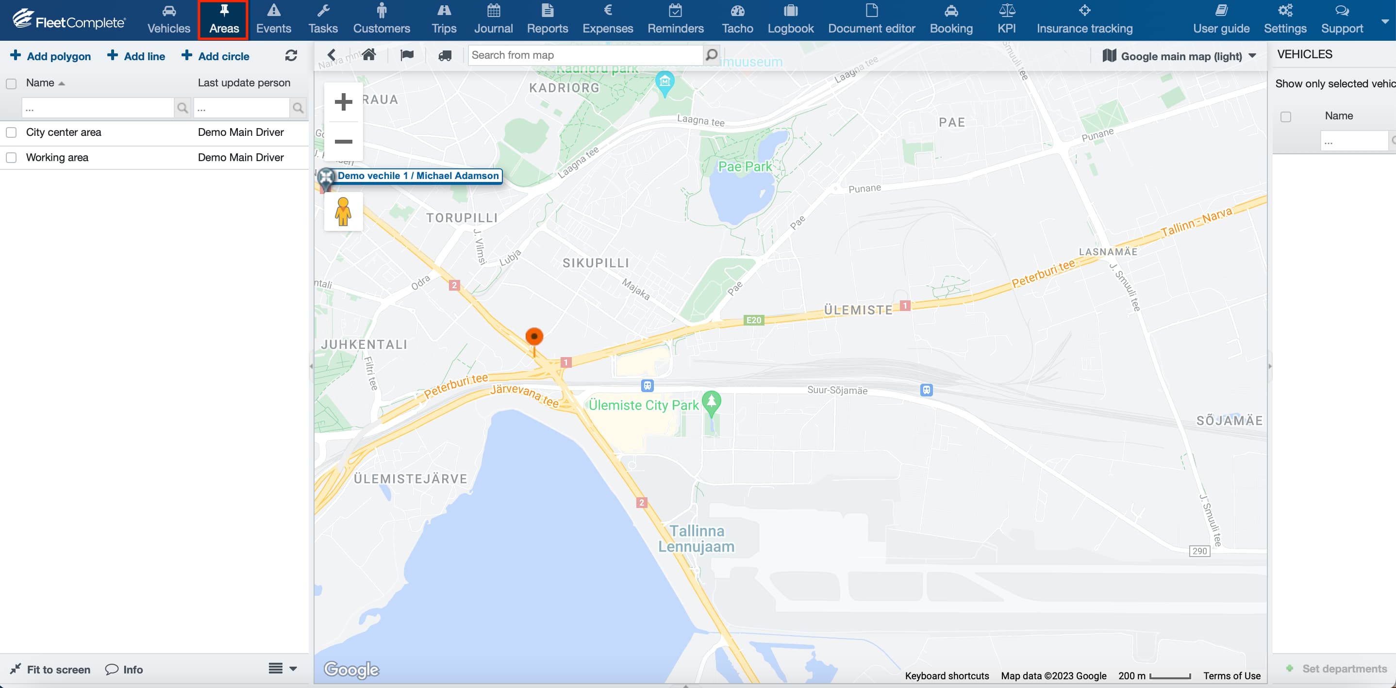Screen dimensions: 1396x688
Task: Switch to the Reports tab
Action: pos(547,20)
